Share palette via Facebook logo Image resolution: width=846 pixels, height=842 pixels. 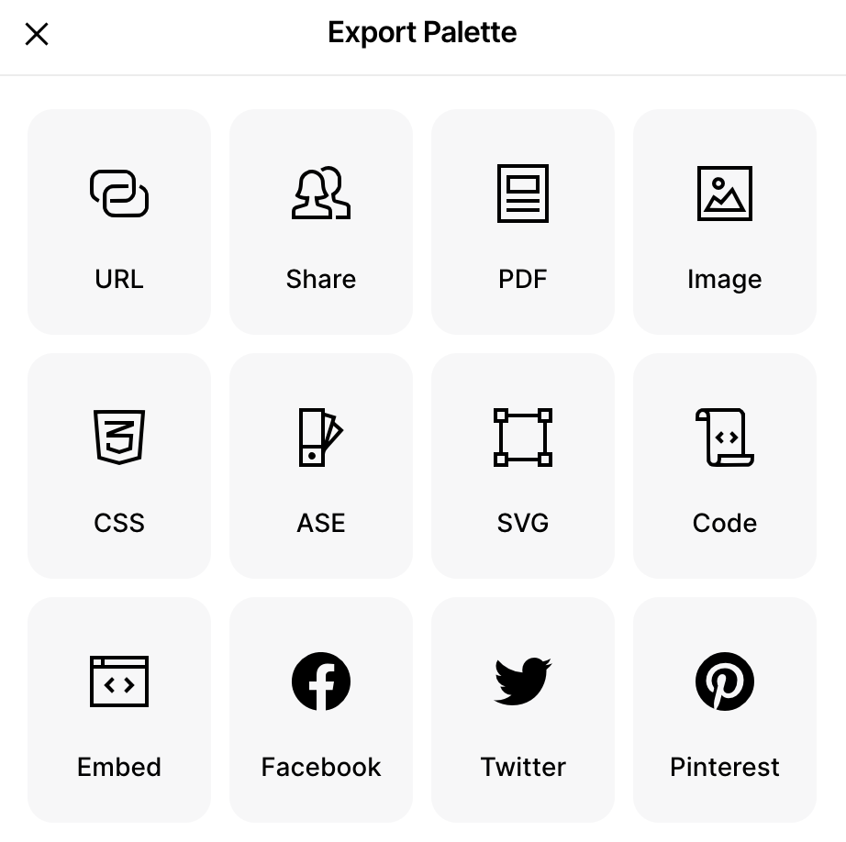point(321,681)
